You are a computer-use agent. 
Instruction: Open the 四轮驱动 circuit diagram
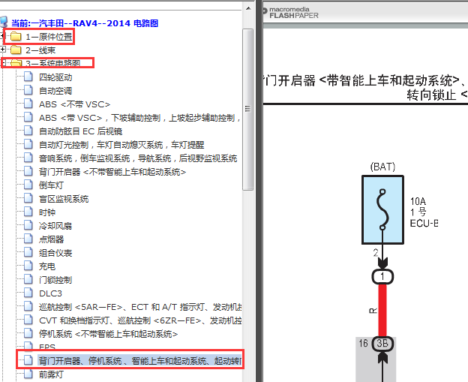[x=55, y=77]
